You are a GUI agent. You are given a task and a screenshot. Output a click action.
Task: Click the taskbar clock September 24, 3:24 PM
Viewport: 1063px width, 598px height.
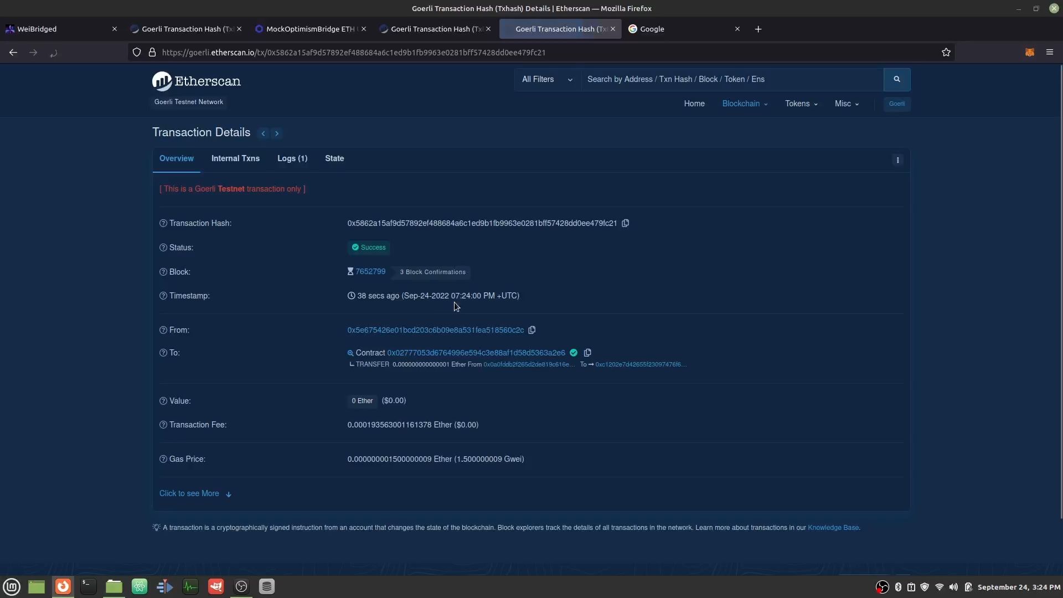[1019, 587]
